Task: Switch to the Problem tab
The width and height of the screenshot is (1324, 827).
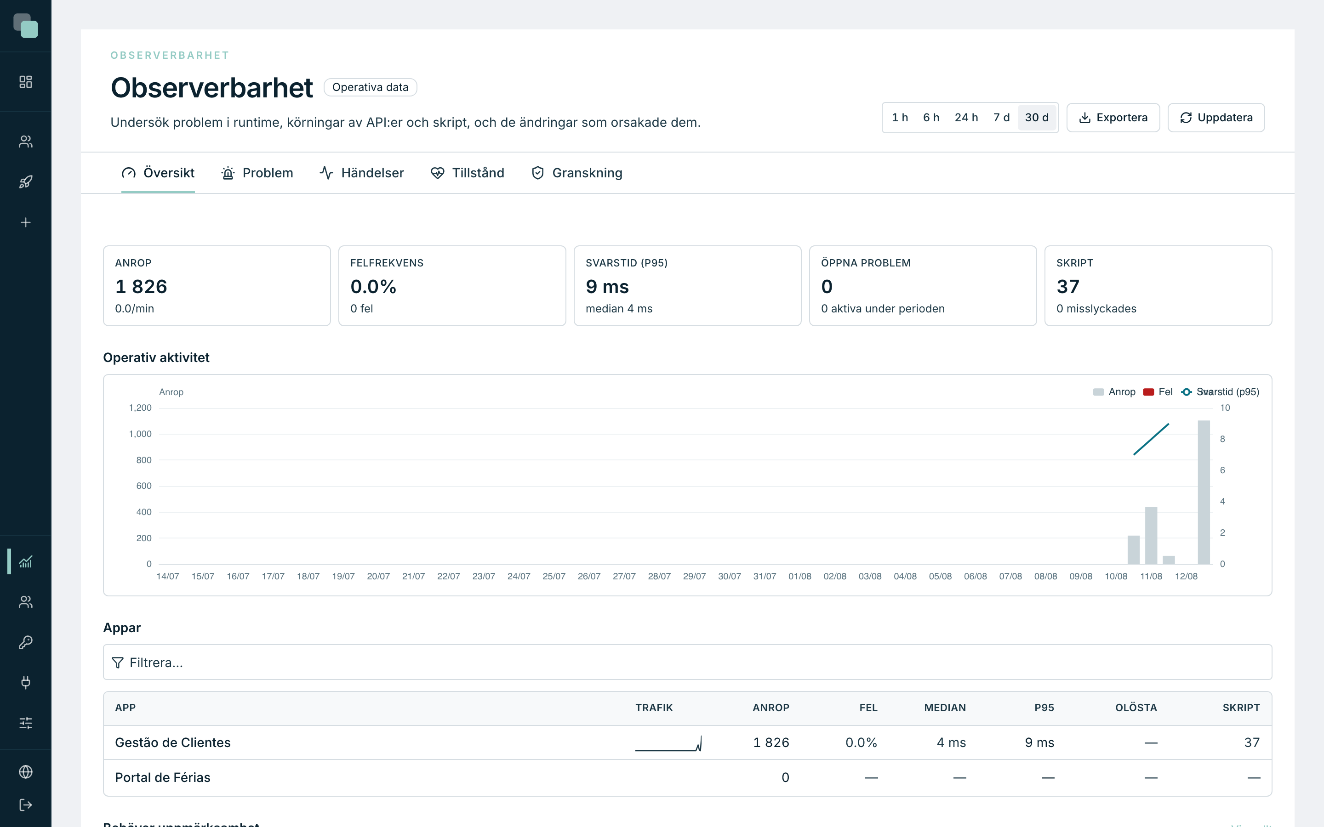Action: pyautogui.click(x=257, y=173)
